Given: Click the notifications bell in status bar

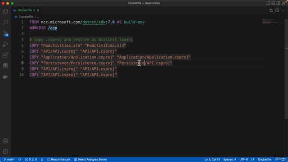Looking at the screenshot, I should coord(283,159).
